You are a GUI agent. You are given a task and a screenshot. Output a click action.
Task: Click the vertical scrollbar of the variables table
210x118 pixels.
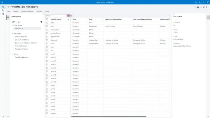tap(170, 67)
